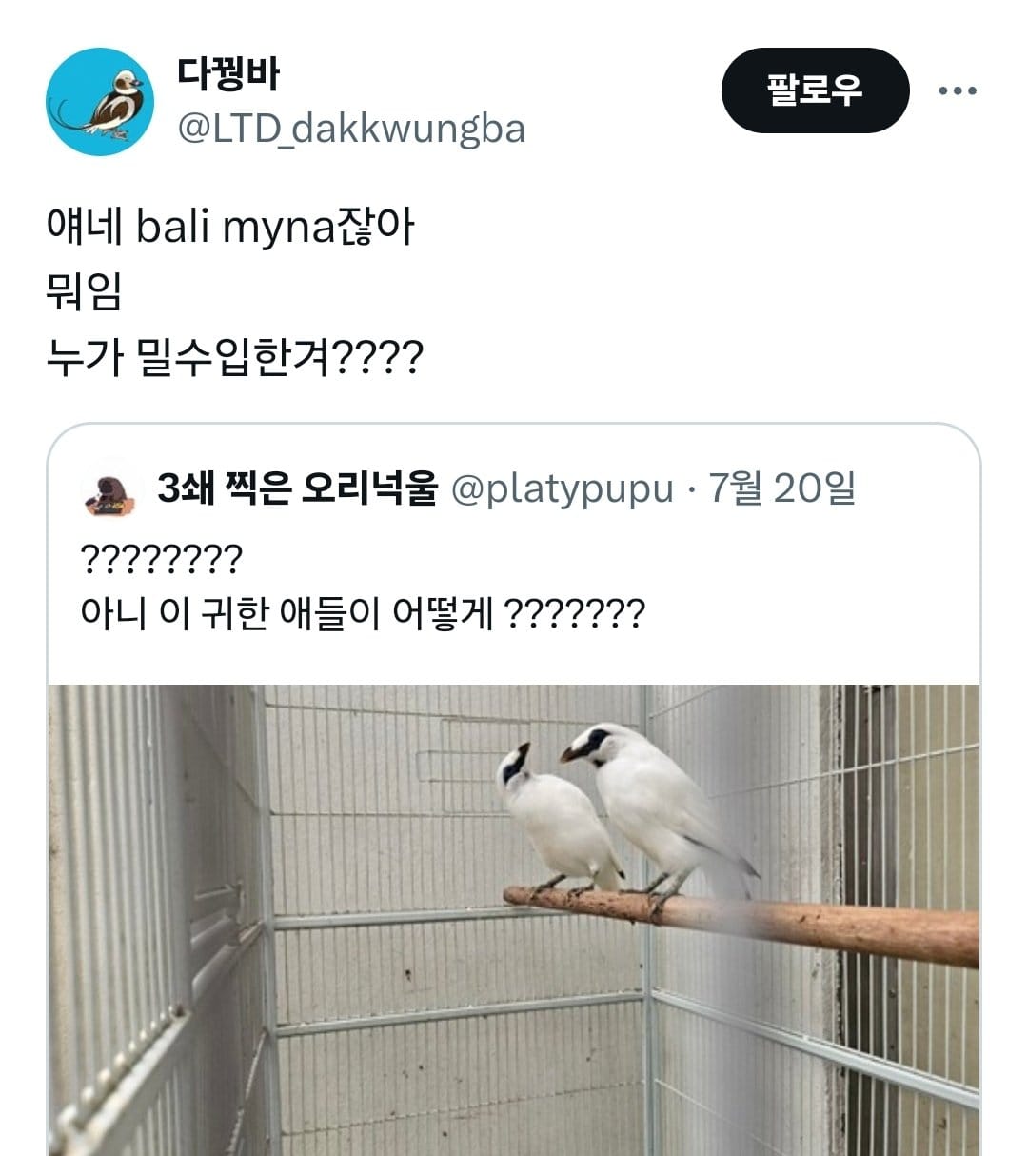
Task: Click the tweet text line 뭐임
Action: point(84,292)
